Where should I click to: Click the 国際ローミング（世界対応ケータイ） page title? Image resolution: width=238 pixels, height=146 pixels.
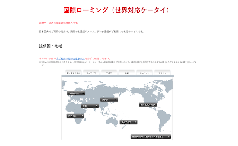coord(116,10)
